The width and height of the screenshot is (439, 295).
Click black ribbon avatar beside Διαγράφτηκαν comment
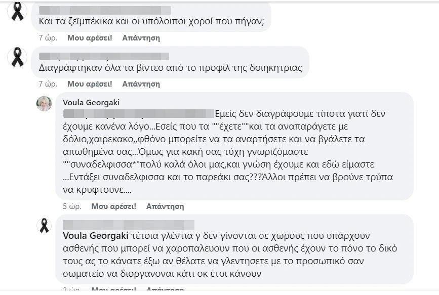point(17,57)
